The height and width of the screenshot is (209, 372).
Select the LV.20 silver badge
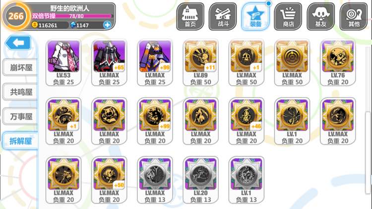click(201, 180)
